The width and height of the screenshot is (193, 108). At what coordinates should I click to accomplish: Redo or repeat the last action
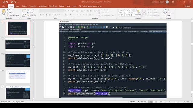12,2
